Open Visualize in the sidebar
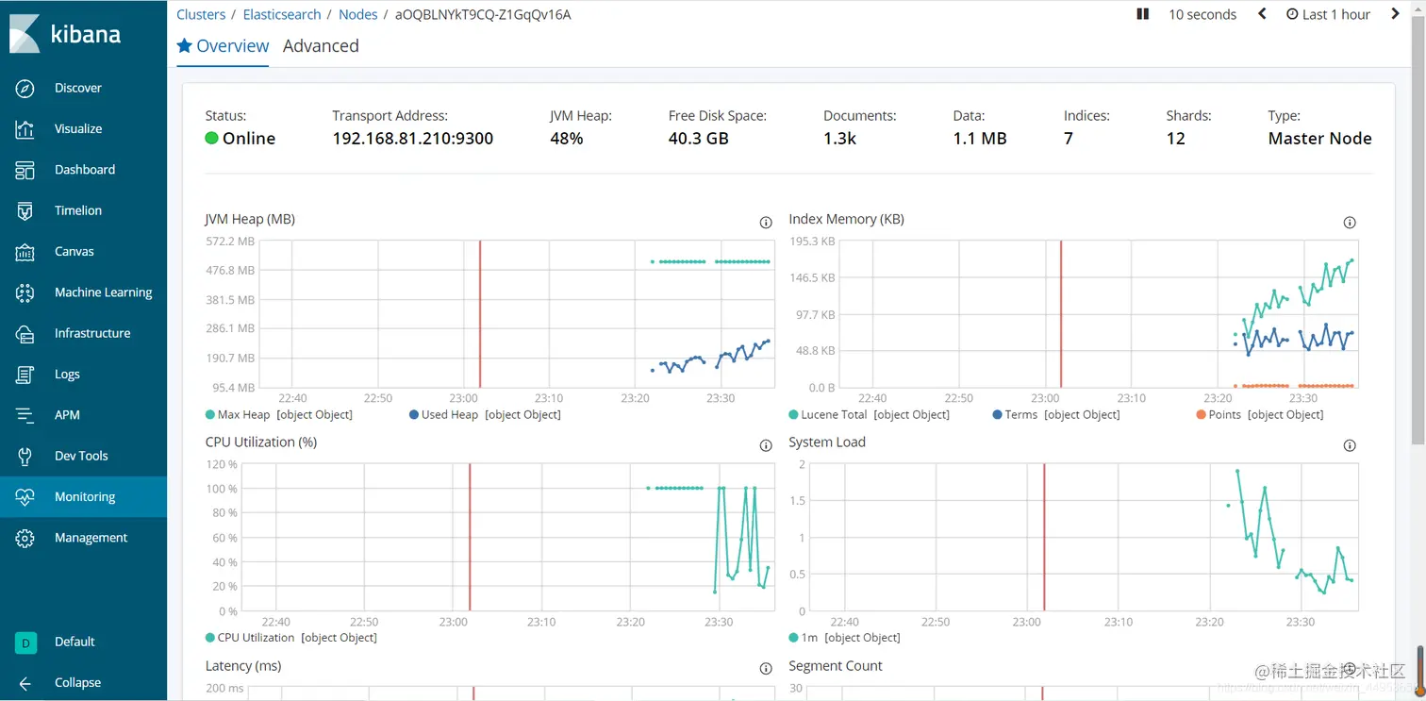 (x=78, y=129)
